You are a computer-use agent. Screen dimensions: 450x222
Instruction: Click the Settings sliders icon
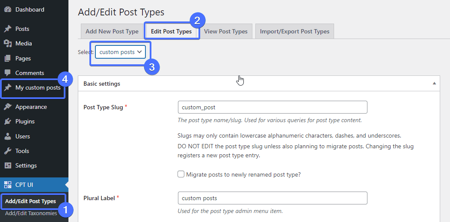click(8, 165)
